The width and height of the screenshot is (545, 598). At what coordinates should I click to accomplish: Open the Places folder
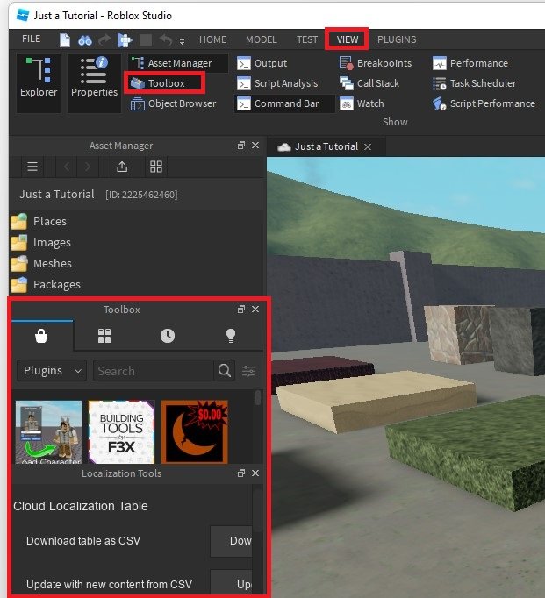pos(39,222)
